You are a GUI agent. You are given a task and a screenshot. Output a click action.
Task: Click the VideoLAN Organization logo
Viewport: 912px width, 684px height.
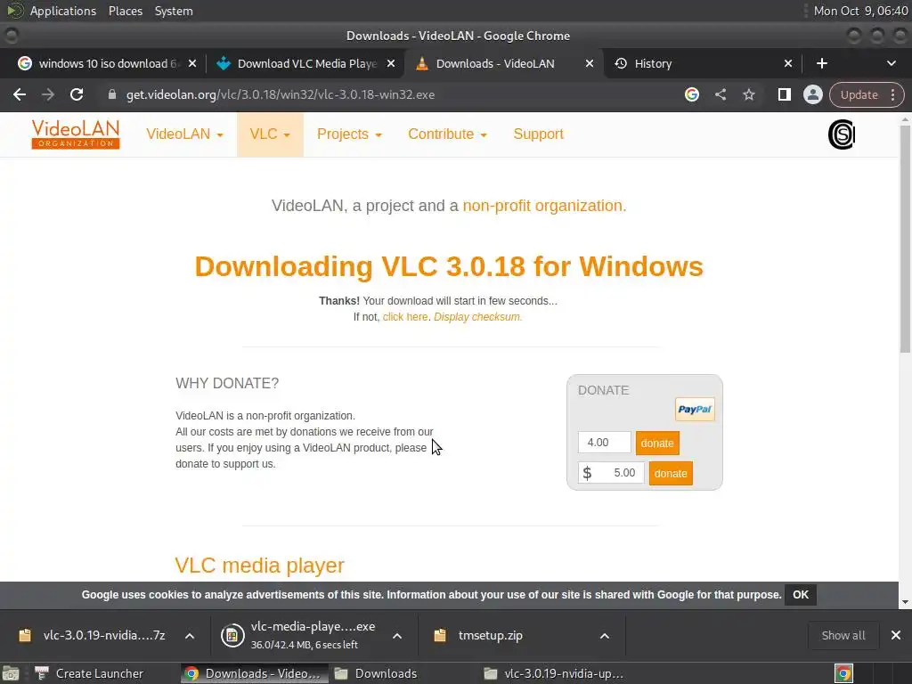point(76,134)
